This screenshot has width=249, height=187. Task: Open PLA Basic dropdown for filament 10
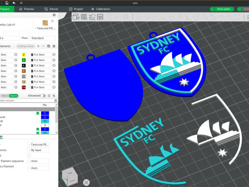coord(39,76)
